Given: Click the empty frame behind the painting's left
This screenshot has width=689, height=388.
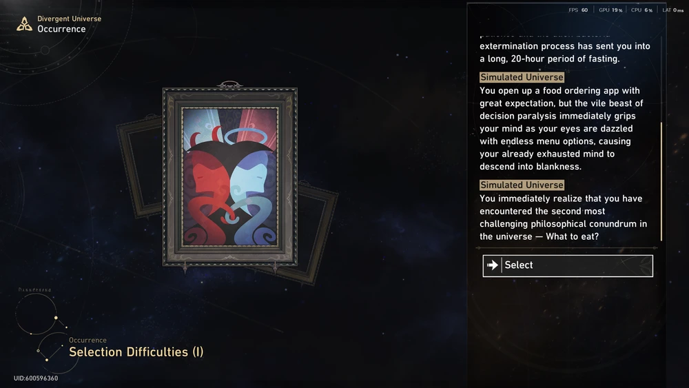Looking at the screenshot, I should pyautogui.click(x=140, y=167).
